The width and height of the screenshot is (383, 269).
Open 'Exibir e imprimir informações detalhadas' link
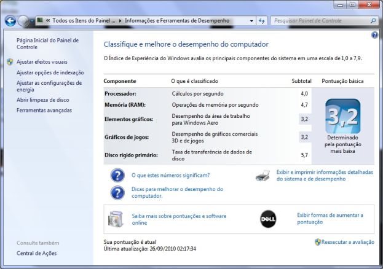pyautogui.click(x=325, y=176)
